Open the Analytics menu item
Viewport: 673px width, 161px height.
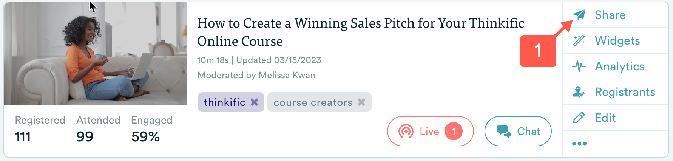(619, 67)
